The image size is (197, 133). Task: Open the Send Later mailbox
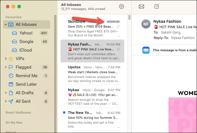[x=27, y=84]
